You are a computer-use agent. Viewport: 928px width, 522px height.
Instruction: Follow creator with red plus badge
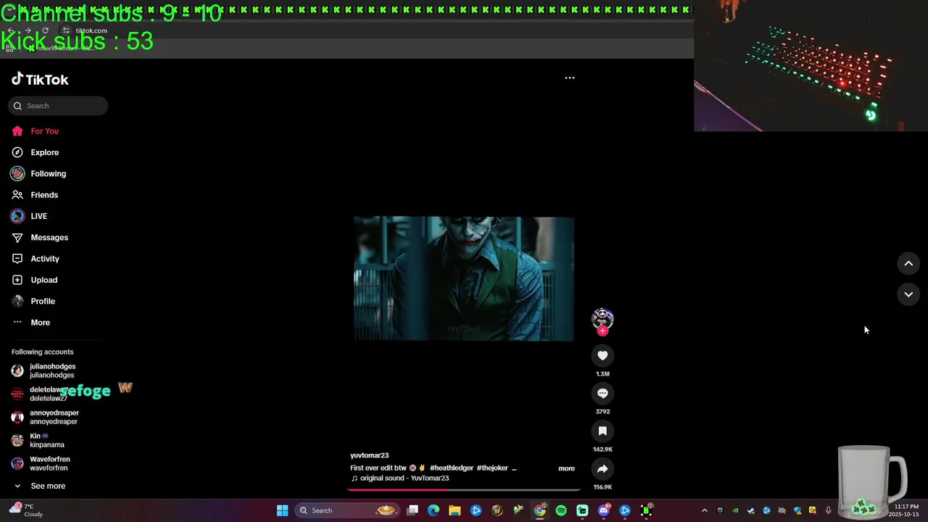pos(602,331)
